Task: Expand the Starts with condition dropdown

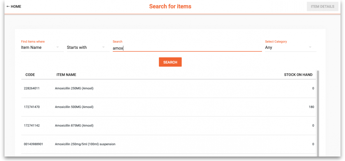Action: (x=83, y=47)
